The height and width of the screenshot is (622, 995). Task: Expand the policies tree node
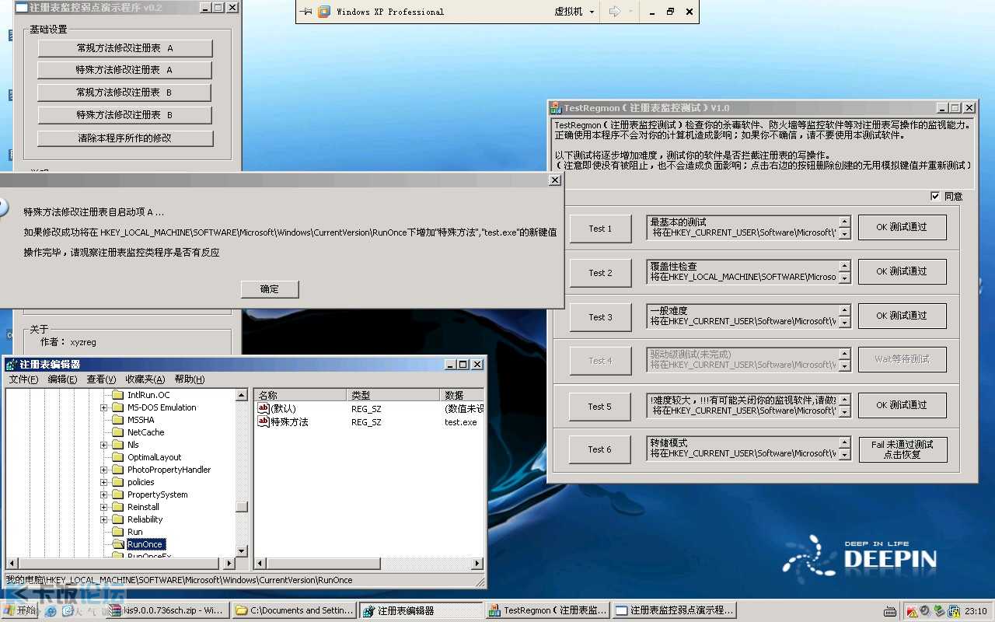104,482
